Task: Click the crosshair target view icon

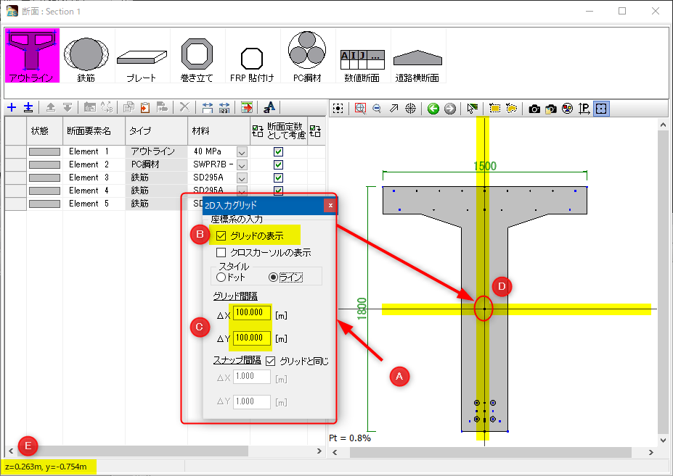Action: (x=411, y=109)
